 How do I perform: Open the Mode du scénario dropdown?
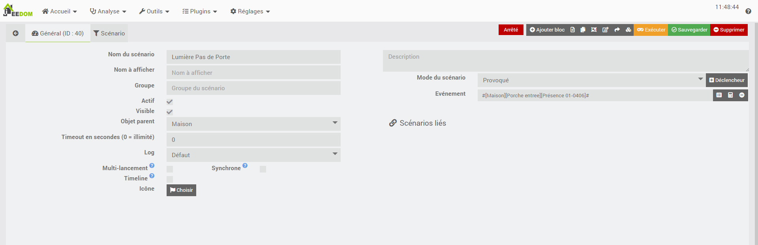[591, 80]
